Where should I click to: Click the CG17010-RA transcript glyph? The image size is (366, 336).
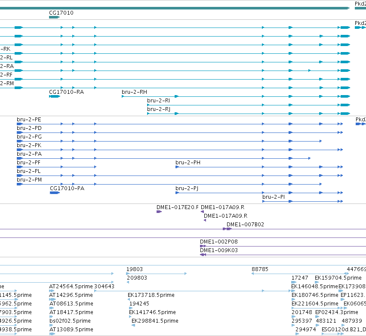[x=55, y=96]
